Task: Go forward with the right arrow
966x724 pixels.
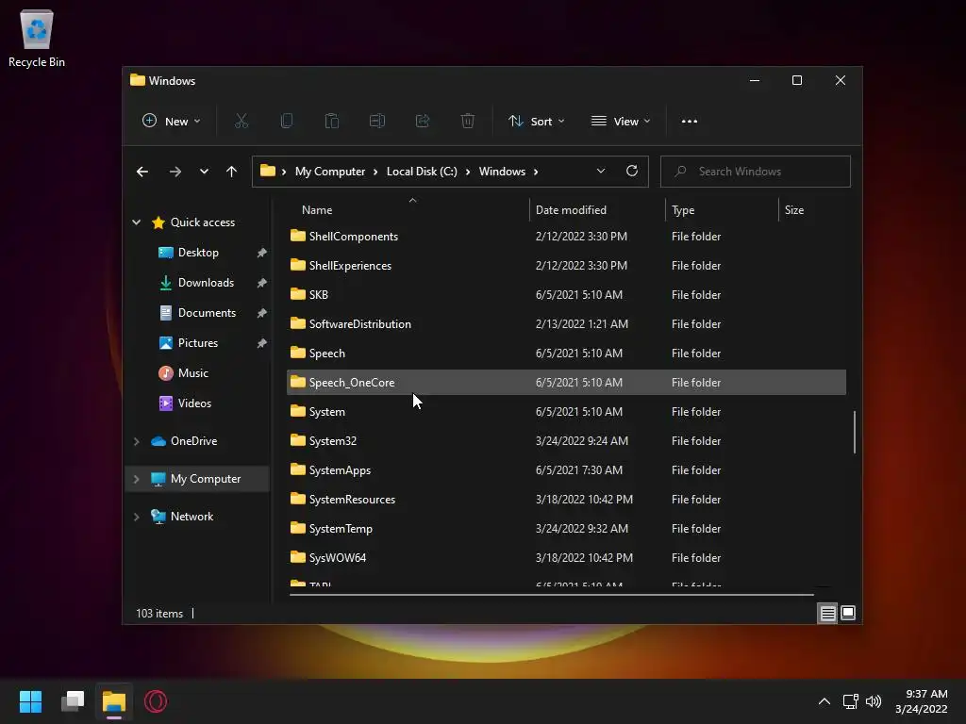Action: point(175,172)
